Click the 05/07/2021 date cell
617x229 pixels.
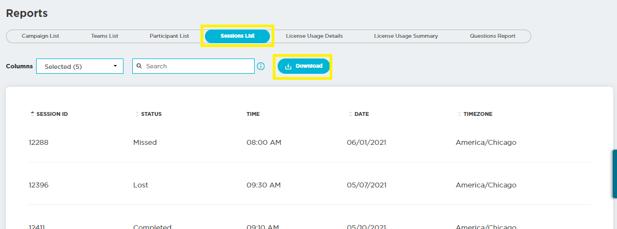pos(366,185)
